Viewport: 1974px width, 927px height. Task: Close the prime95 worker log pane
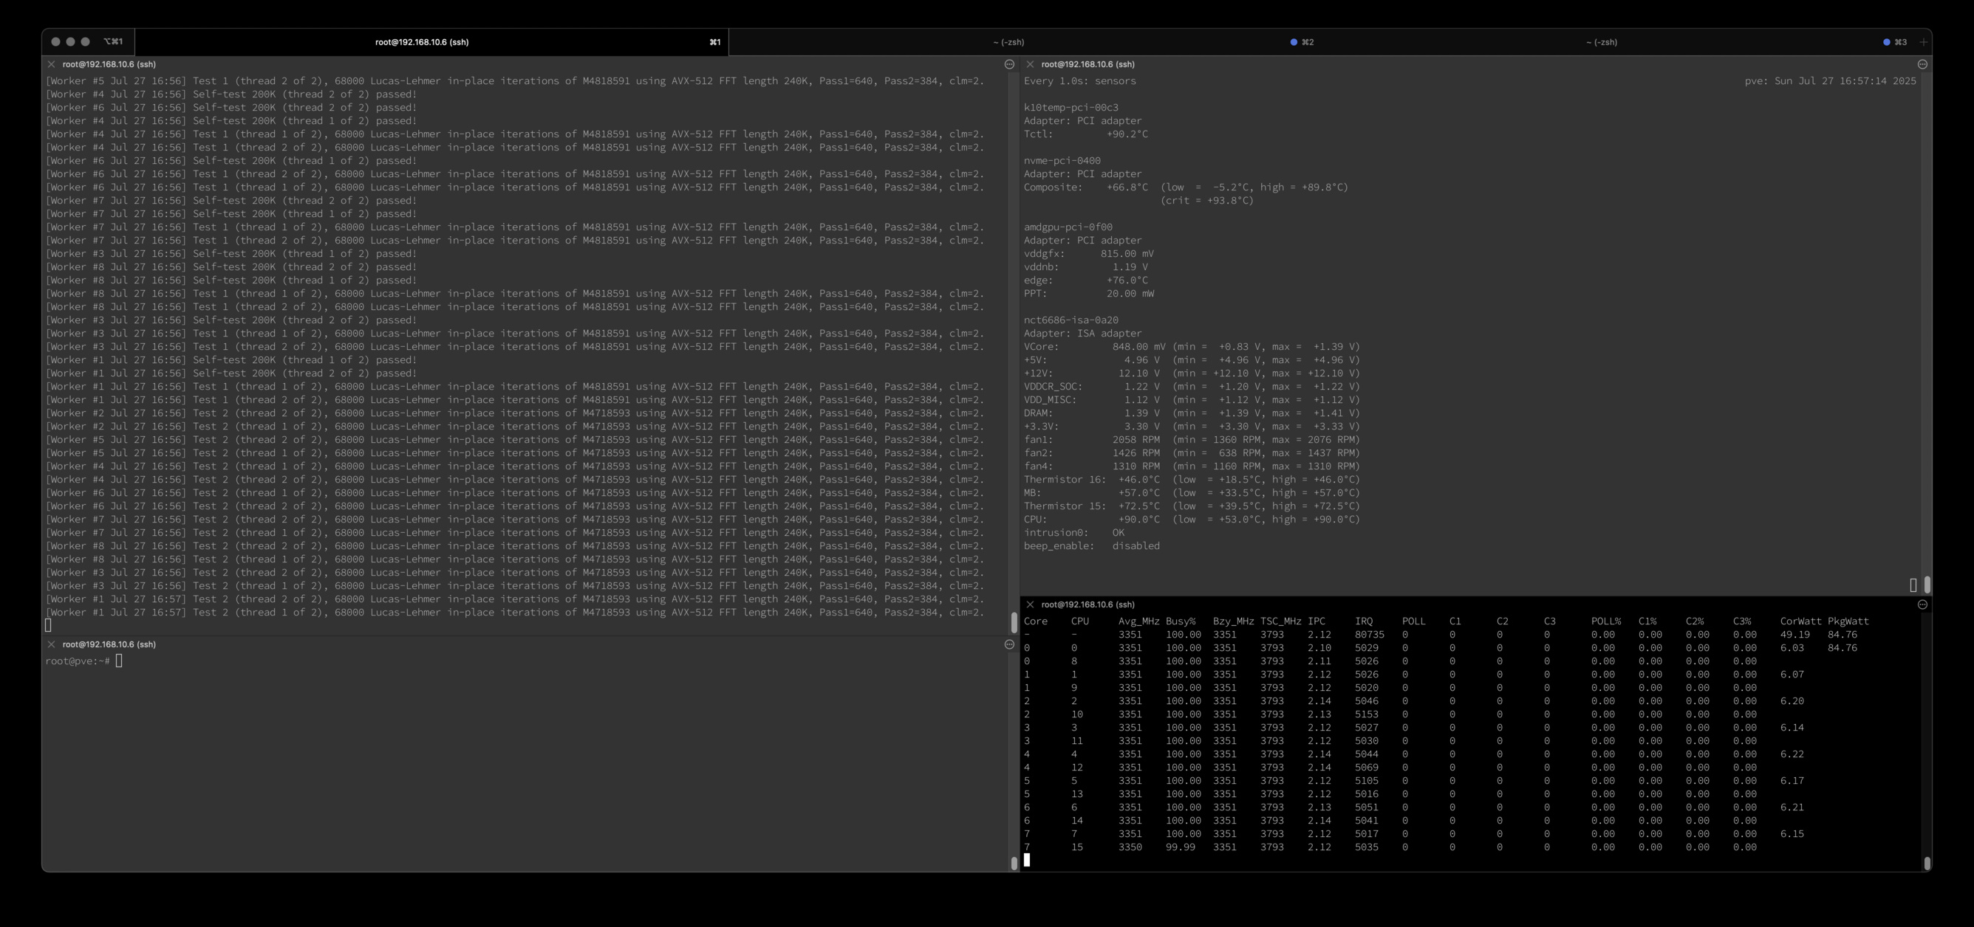pos(51,64)
